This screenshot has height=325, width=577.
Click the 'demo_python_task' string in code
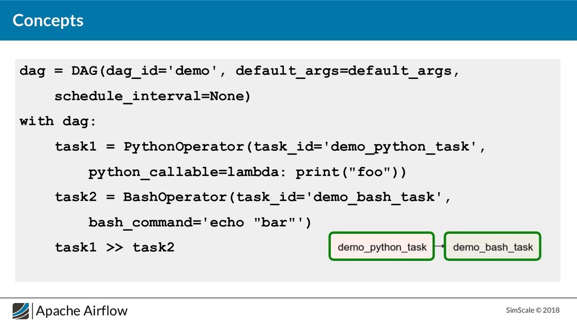tap(400, 147)
